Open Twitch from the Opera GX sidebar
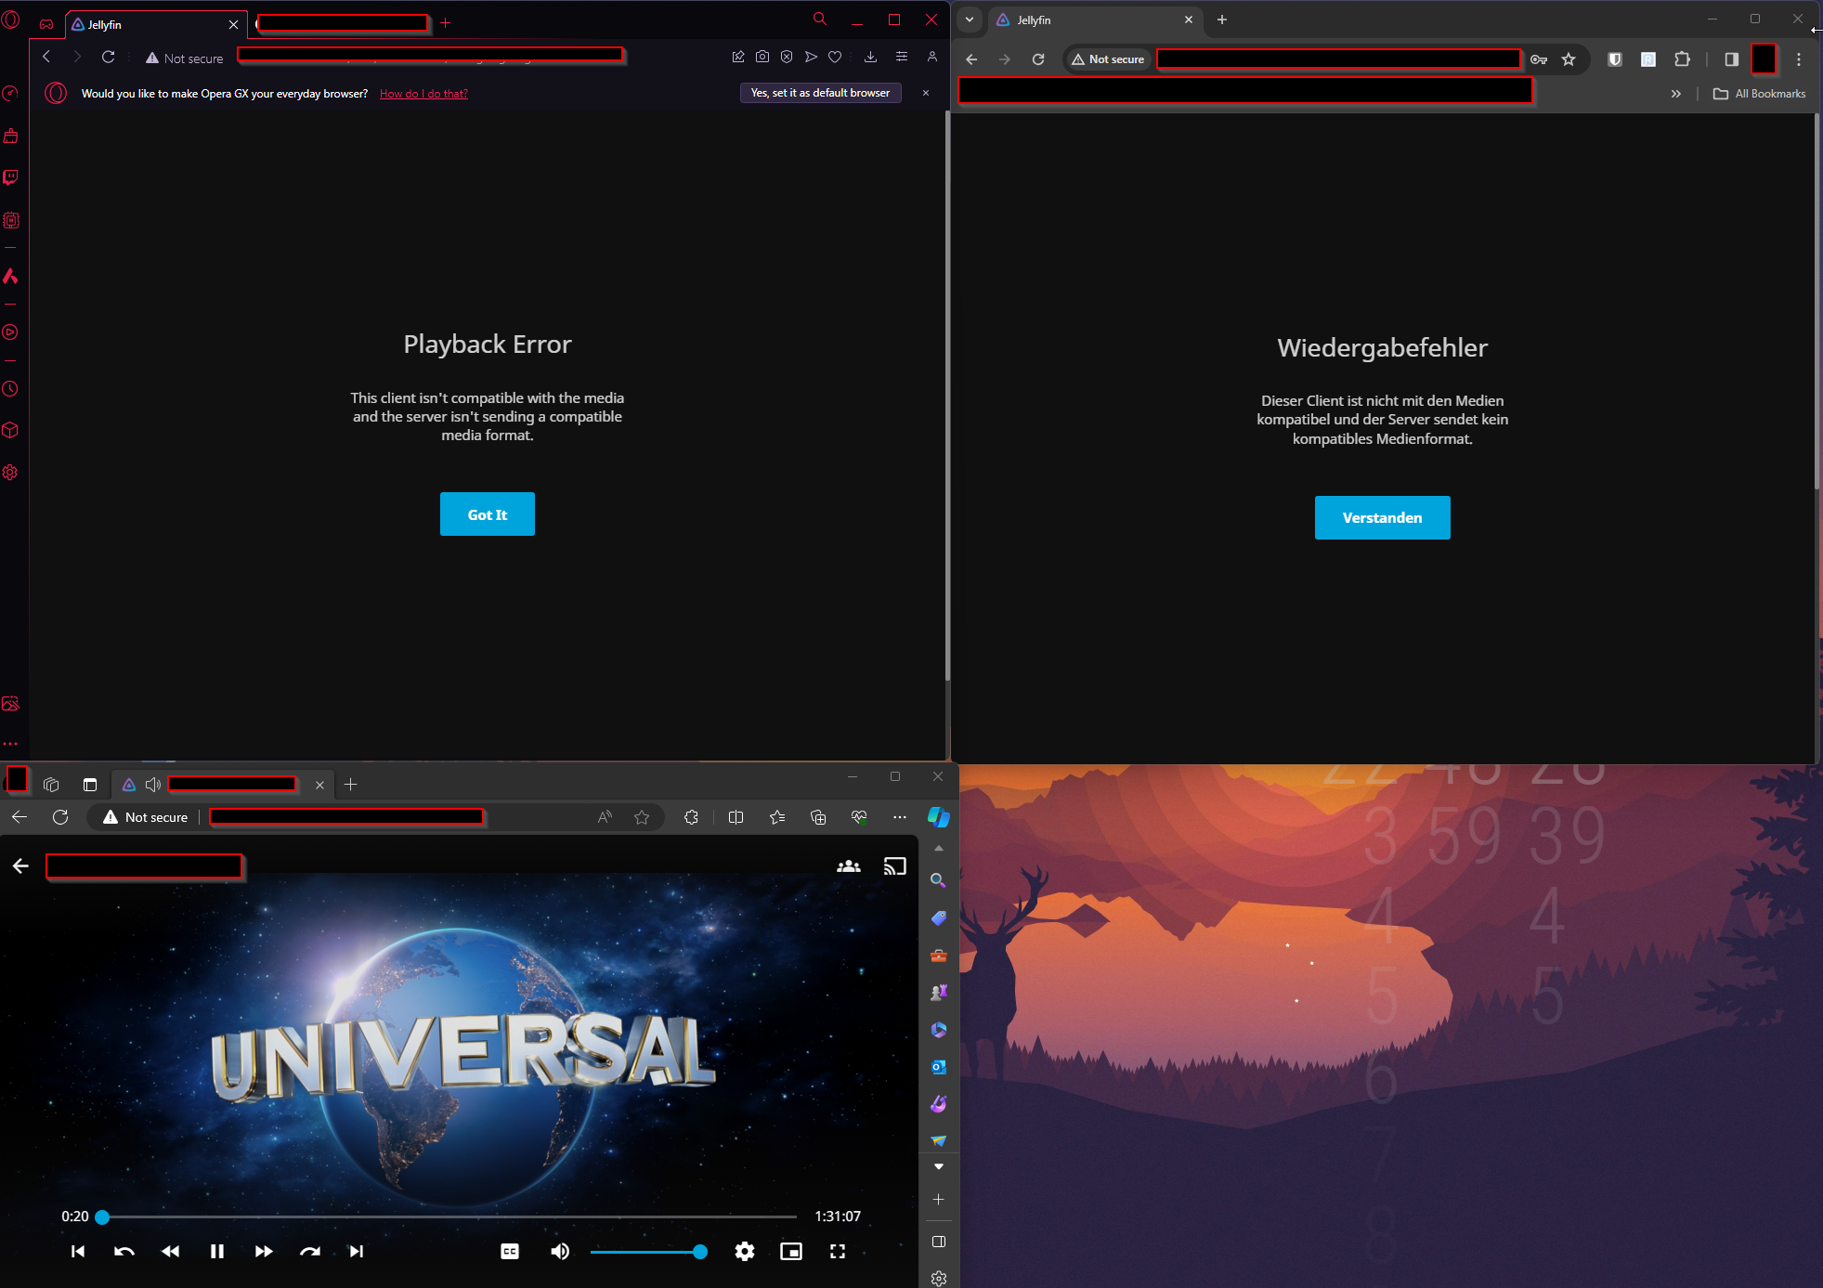1823x1288 pixels. tap(11, 177)
